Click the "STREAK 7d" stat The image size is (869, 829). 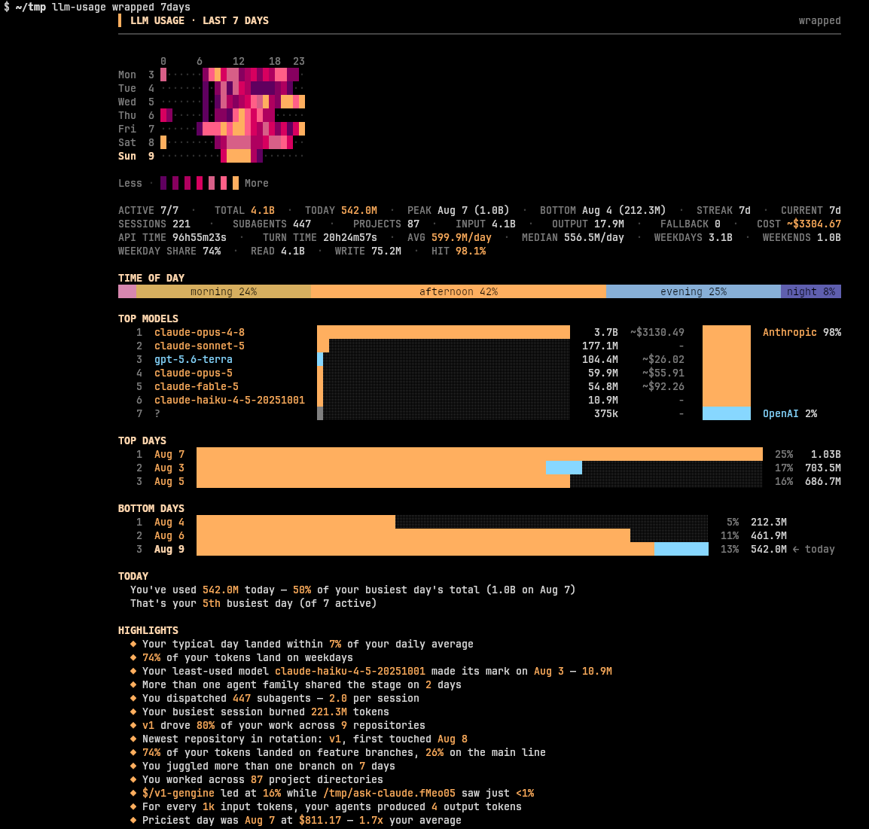[x=723, y=210]
